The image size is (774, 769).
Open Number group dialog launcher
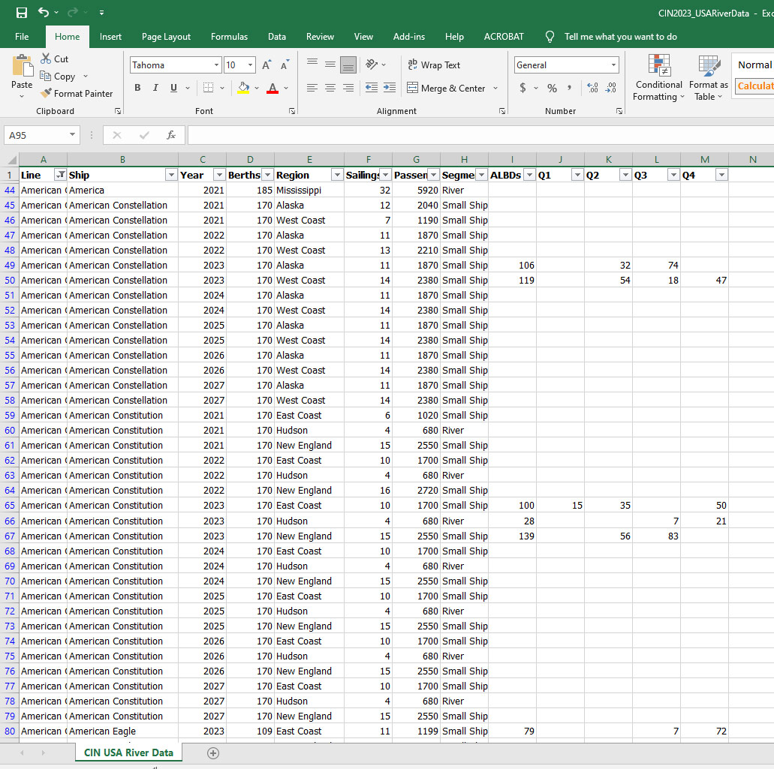[x=619, y=111]
